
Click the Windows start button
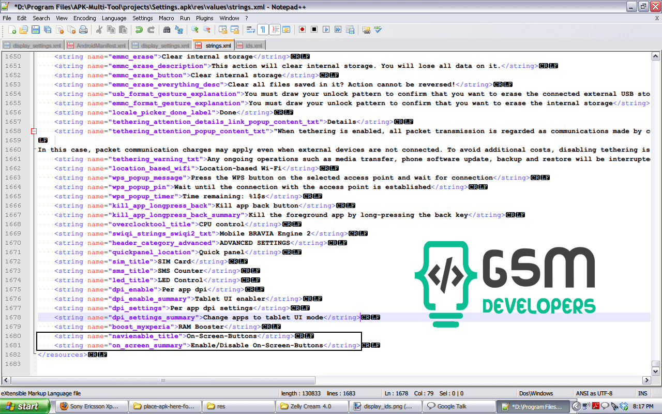click(24, 406)
